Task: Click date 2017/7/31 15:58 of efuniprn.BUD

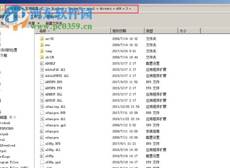Action: (x=125, y=113)
